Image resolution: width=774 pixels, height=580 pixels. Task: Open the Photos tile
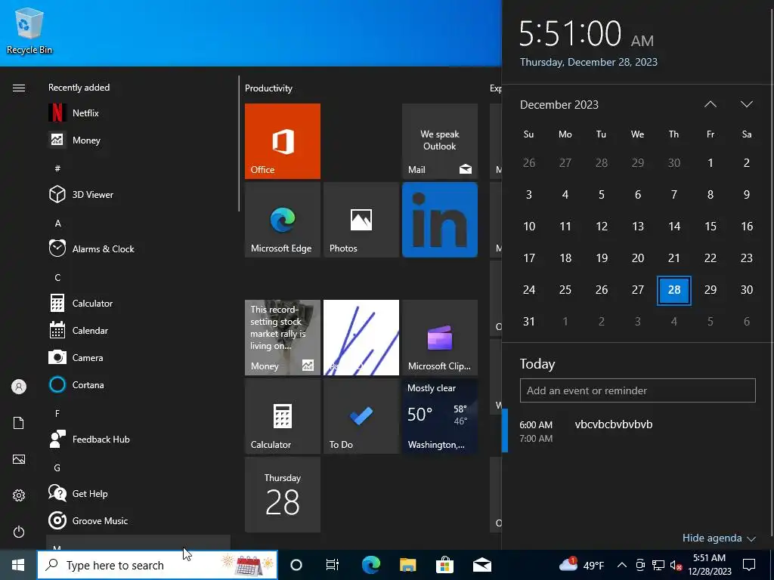(361, 220)
